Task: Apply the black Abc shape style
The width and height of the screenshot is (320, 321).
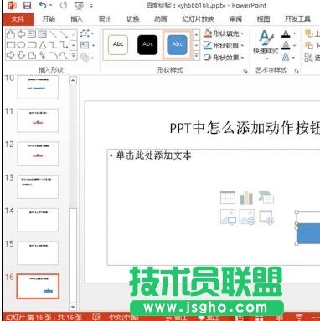Action: (x=147, y=44)
